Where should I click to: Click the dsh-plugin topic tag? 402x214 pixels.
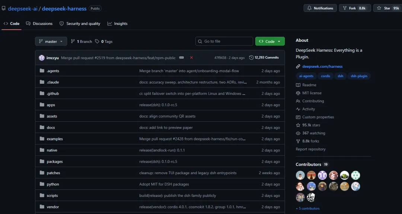359,76
